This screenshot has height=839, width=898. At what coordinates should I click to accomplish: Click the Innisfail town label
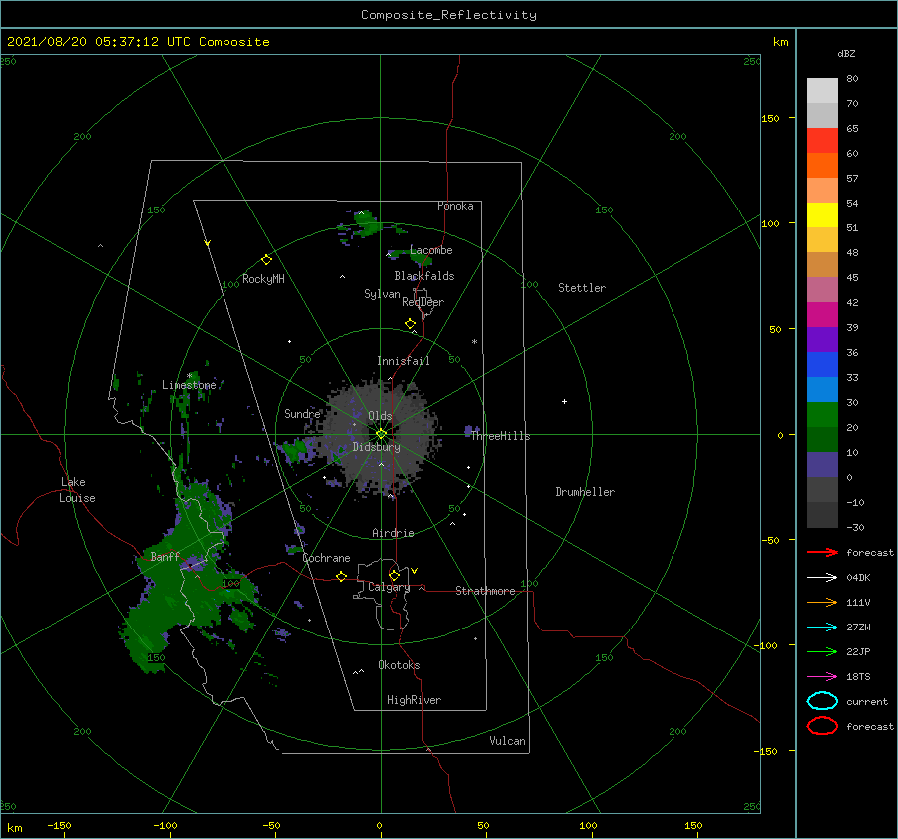[x=403, y=361]
